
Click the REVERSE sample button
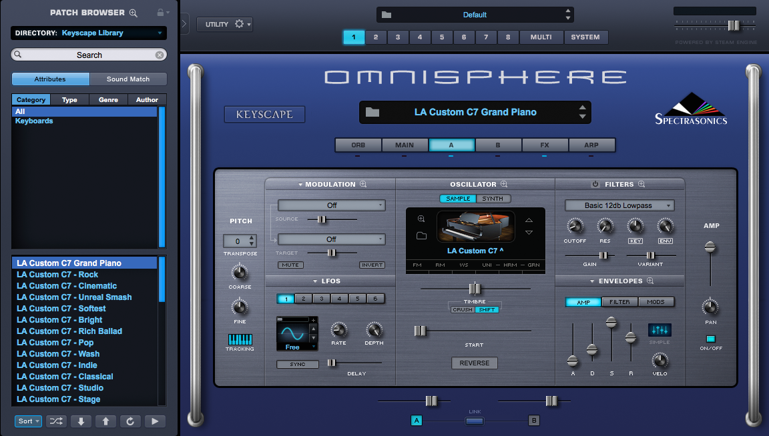tap(475, 363)
